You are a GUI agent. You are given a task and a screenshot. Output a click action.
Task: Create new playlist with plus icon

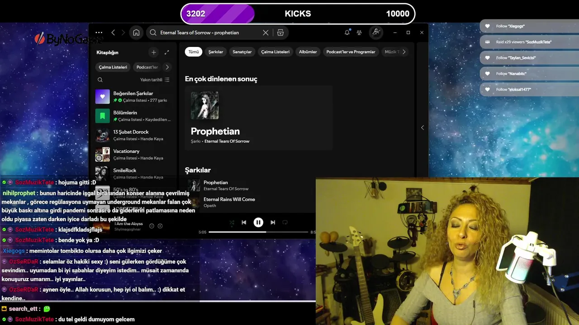[154, 52]
